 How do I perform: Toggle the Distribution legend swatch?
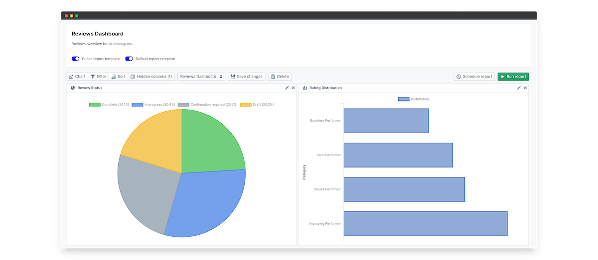(404, 99)
